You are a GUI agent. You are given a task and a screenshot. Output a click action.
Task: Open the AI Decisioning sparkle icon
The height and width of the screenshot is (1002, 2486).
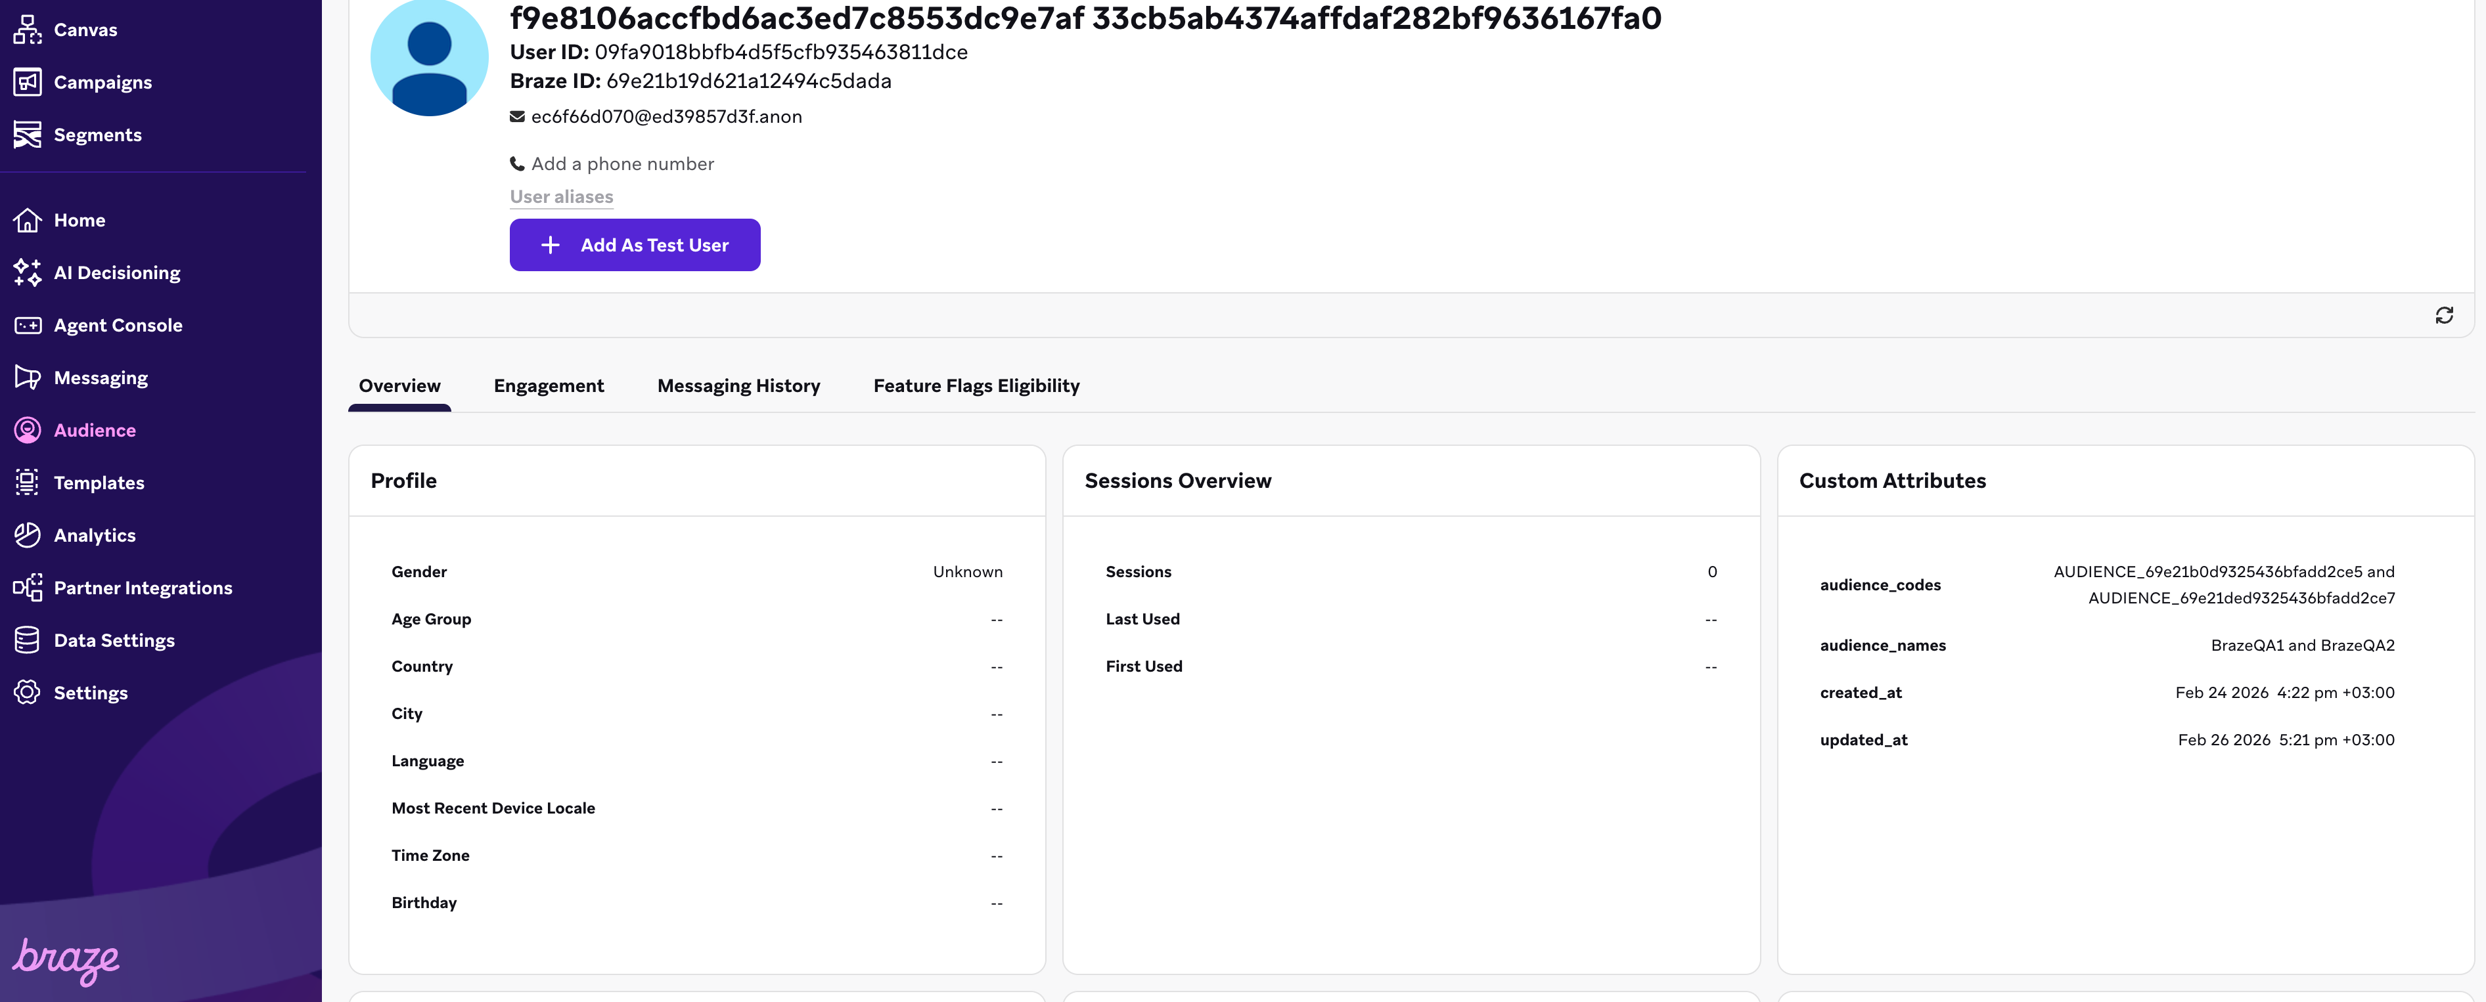27,273
